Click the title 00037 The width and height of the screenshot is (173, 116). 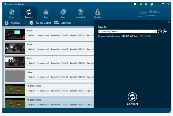[x=30, y=58]
